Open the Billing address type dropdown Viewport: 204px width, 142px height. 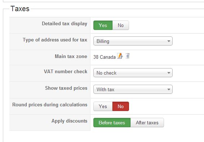(133, 41)
